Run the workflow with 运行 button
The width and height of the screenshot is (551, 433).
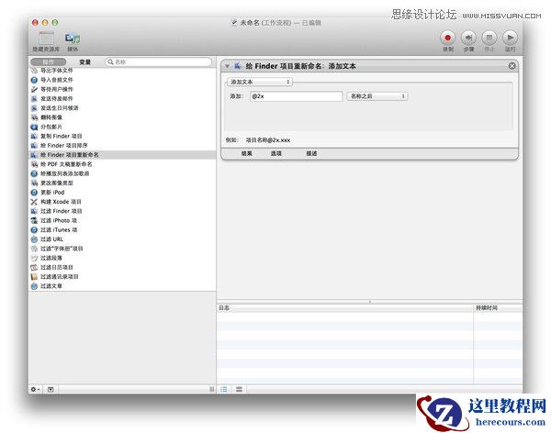coord(510,38)
